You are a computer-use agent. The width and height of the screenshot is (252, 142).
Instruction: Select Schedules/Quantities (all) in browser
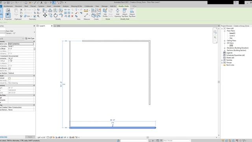click(x=235, y=55)
